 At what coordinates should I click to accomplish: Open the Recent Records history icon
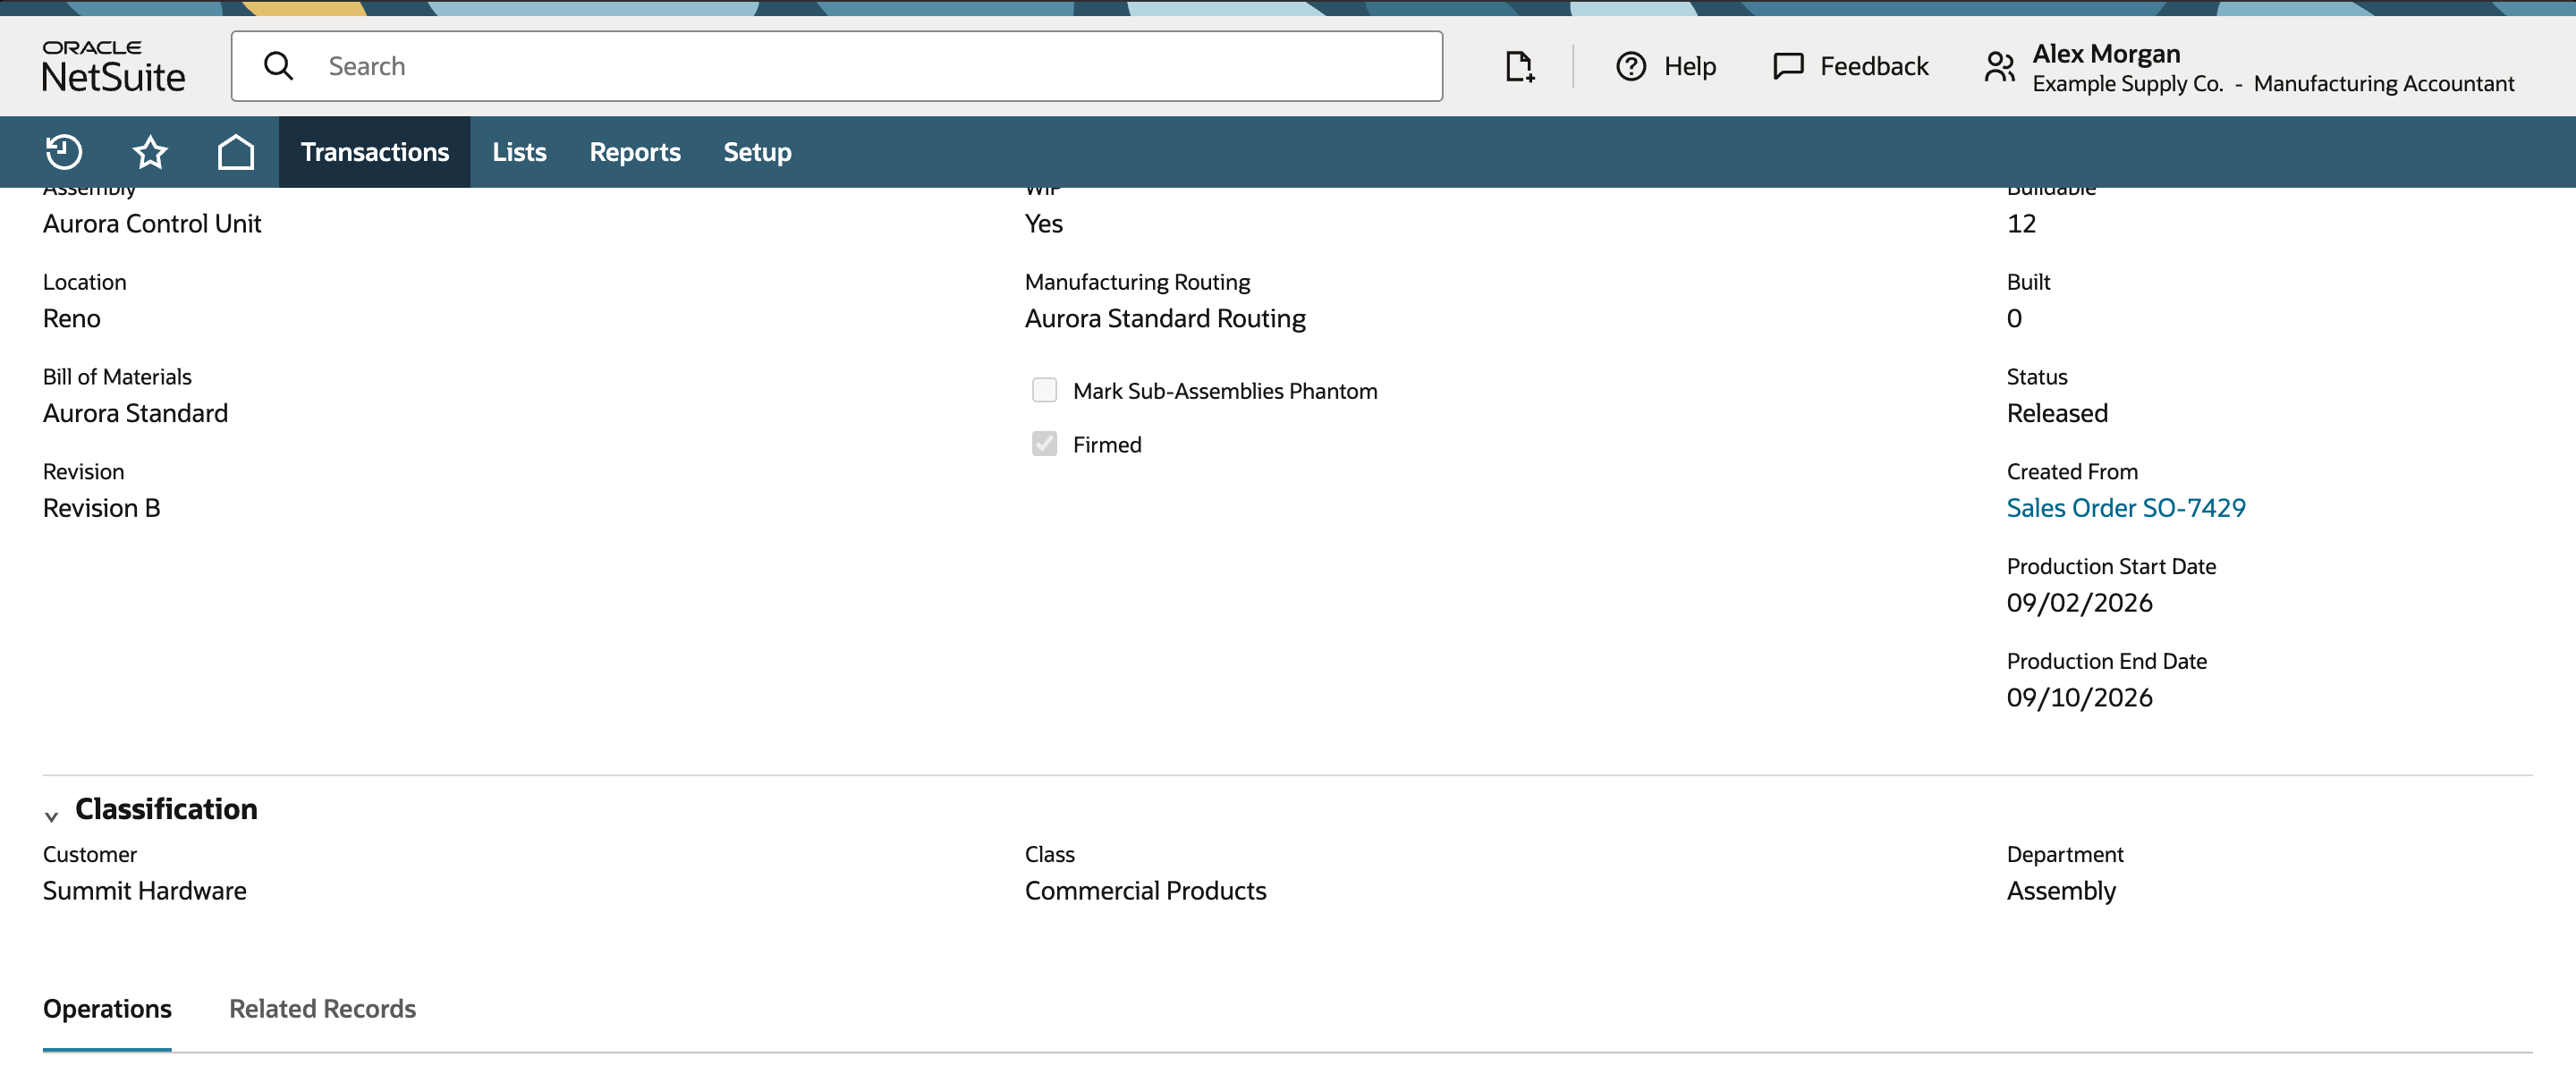[x=64, y=152]
